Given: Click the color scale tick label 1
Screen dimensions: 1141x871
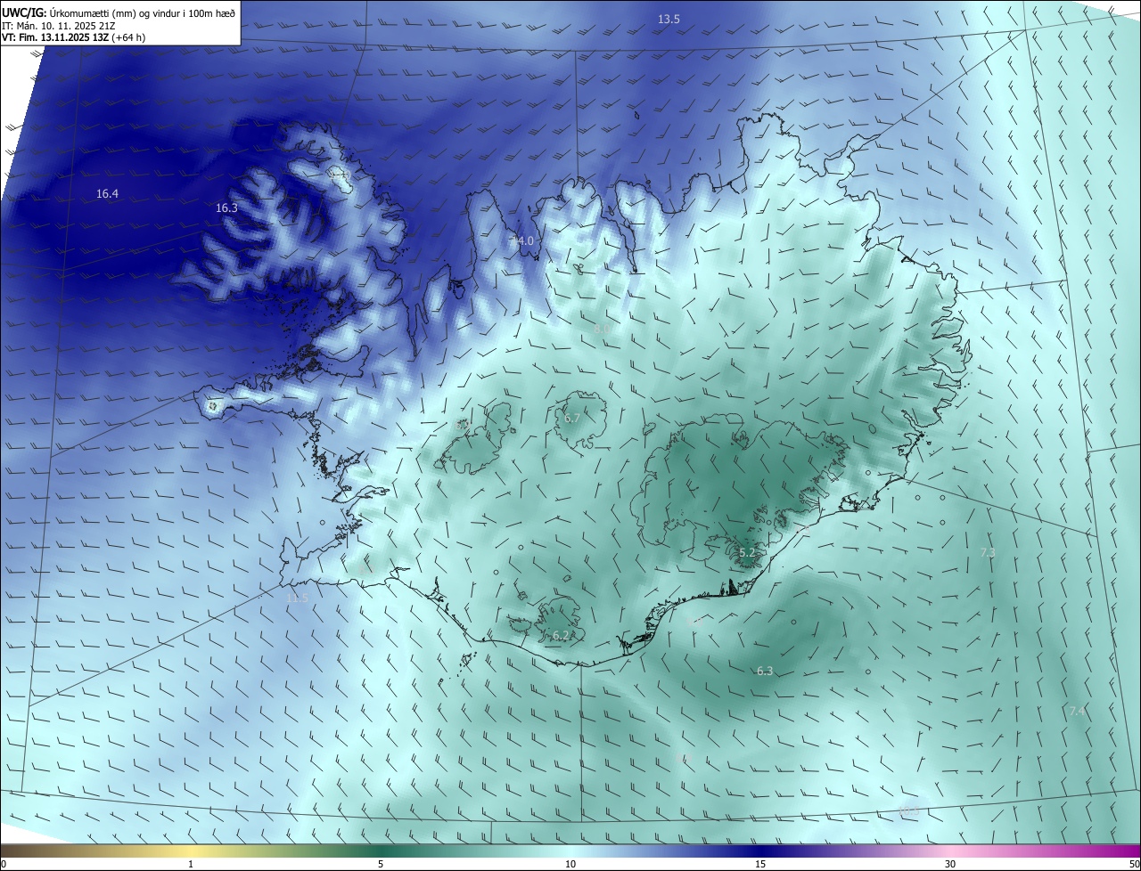Looking at the screenshot, I should click(x=191, y=864).
